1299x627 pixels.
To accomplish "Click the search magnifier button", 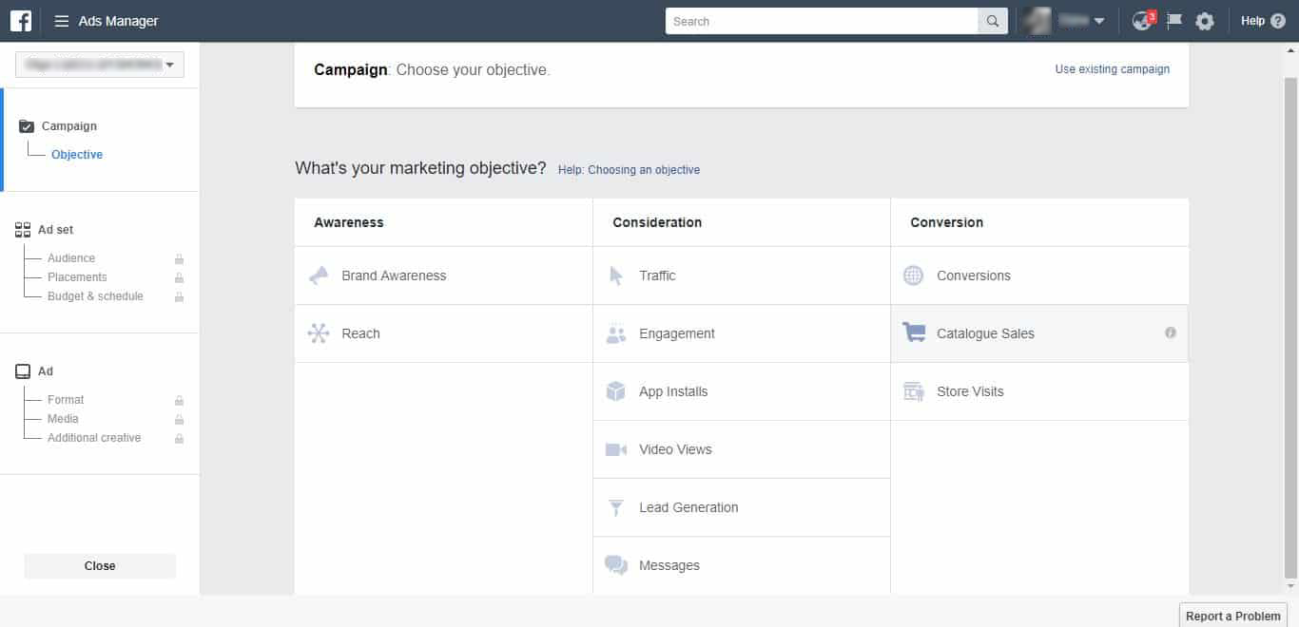I will click(993, 21).
